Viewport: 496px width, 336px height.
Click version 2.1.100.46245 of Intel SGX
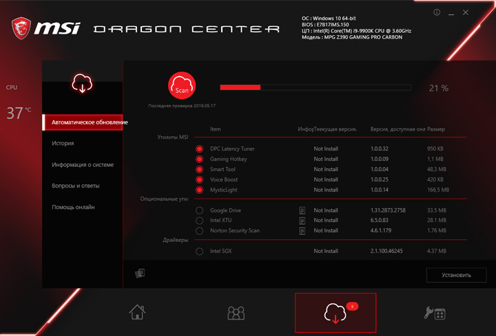click(x=386, y=251)
